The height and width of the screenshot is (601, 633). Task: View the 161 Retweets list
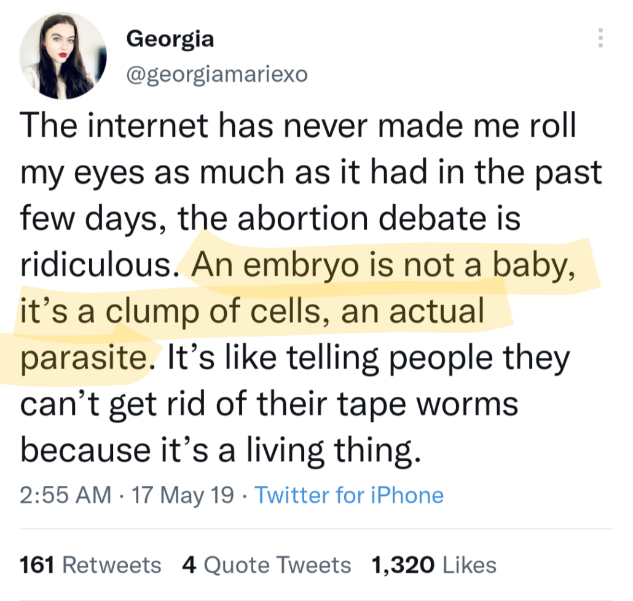(x=91, y=565)
